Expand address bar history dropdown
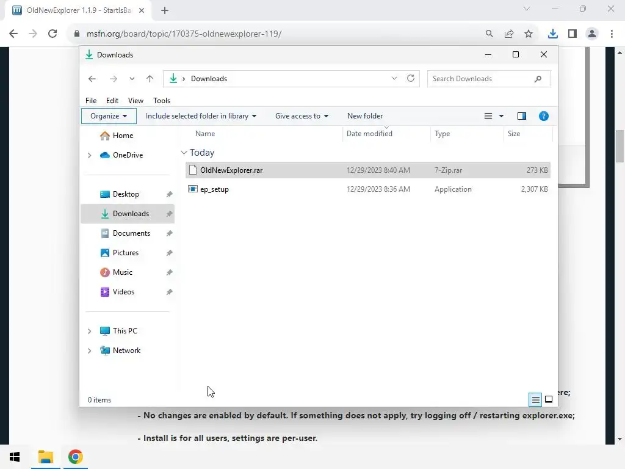The image size is (625, 469). point(394,78)
